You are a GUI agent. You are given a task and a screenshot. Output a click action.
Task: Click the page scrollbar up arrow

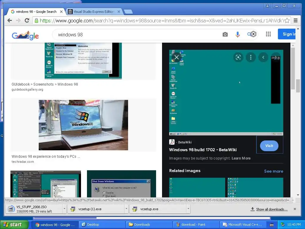pyautogui.click(x=298, y=29)
